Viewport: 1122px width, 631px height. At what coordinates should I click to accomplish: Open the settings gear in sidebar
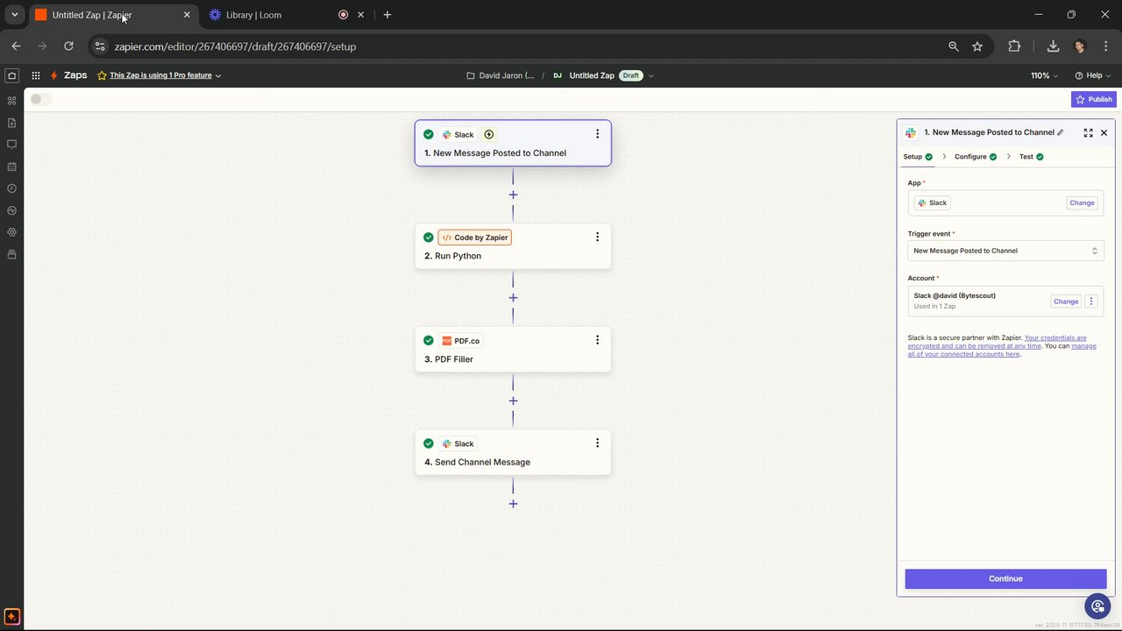pos(11,232)
